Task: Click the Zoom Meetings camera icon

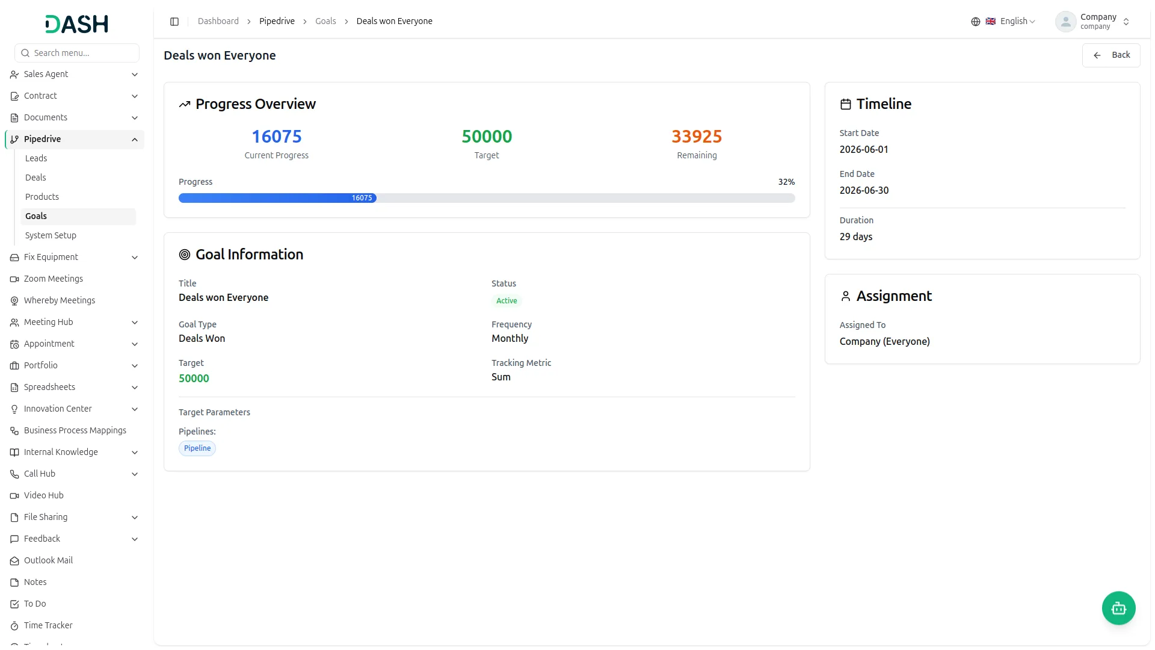Action: 14,279
